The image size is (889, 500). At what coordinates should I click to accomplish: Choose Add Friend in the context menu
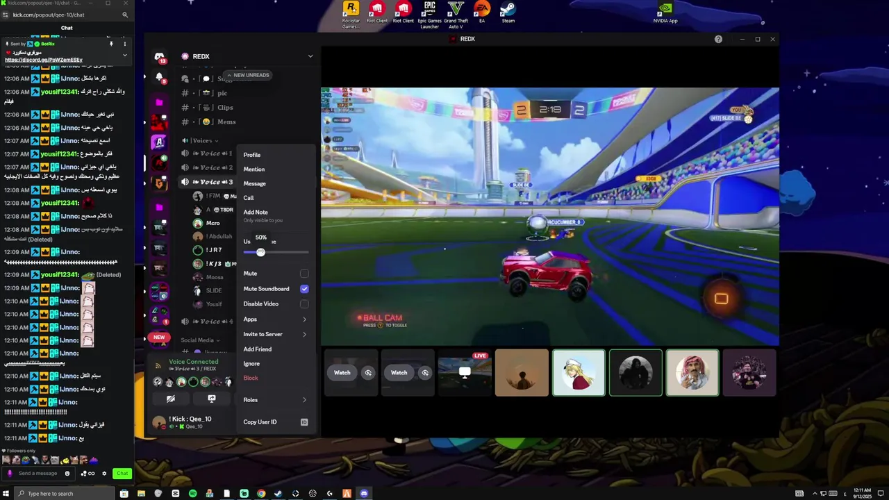275,349
